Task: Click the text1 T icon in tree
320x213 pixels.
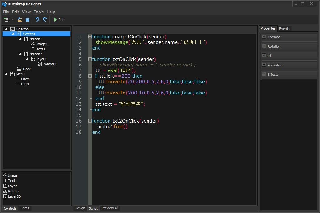Action: (33, 49)
